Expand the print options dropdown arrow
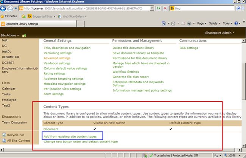The image size is (246, 158). click(x=194, y=23)
